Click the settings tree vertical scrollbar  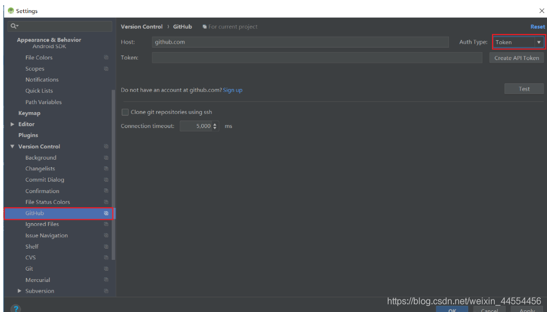coord(113,174)
